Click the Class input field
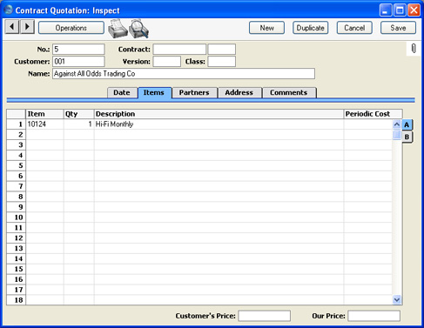Viewport: 424px width, 328px height. tap(221, 62)
